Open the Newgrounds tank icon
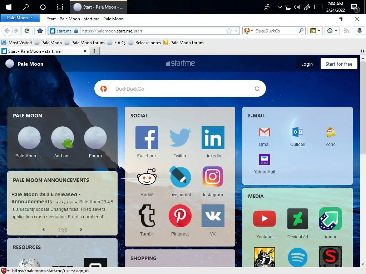The image size is (366, 274). click(x=264, y=257)
